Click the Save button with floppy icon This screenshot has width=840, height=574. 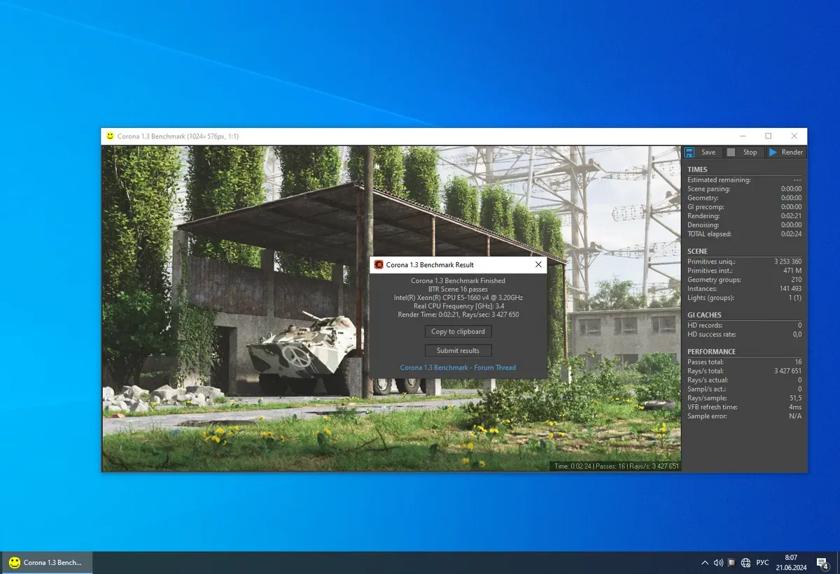point(701,152)
